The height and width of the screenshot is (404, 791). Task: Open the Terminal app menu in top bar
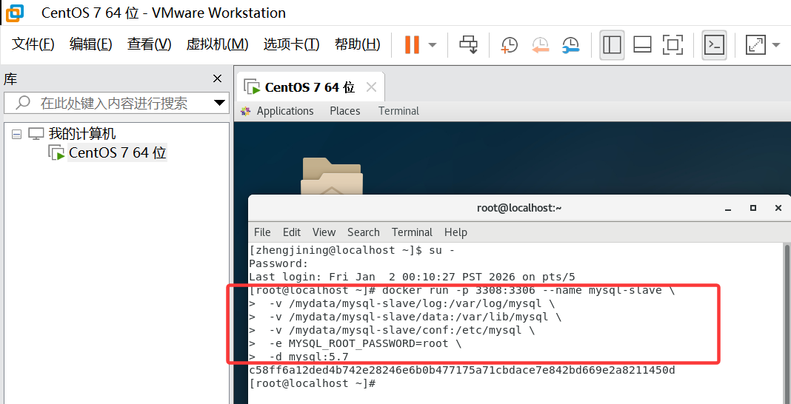[398, 111]
